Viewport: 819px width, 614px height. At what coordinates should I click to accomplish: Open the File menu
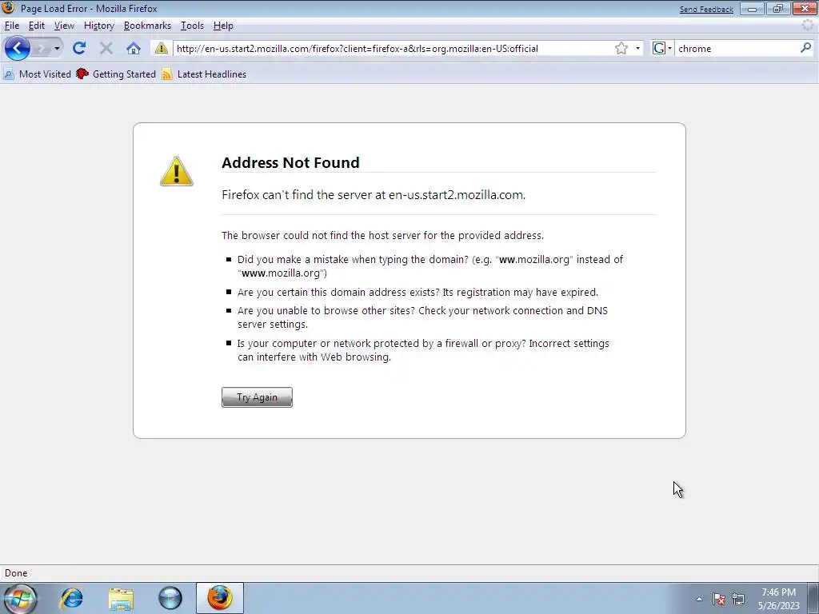(11, 26)
